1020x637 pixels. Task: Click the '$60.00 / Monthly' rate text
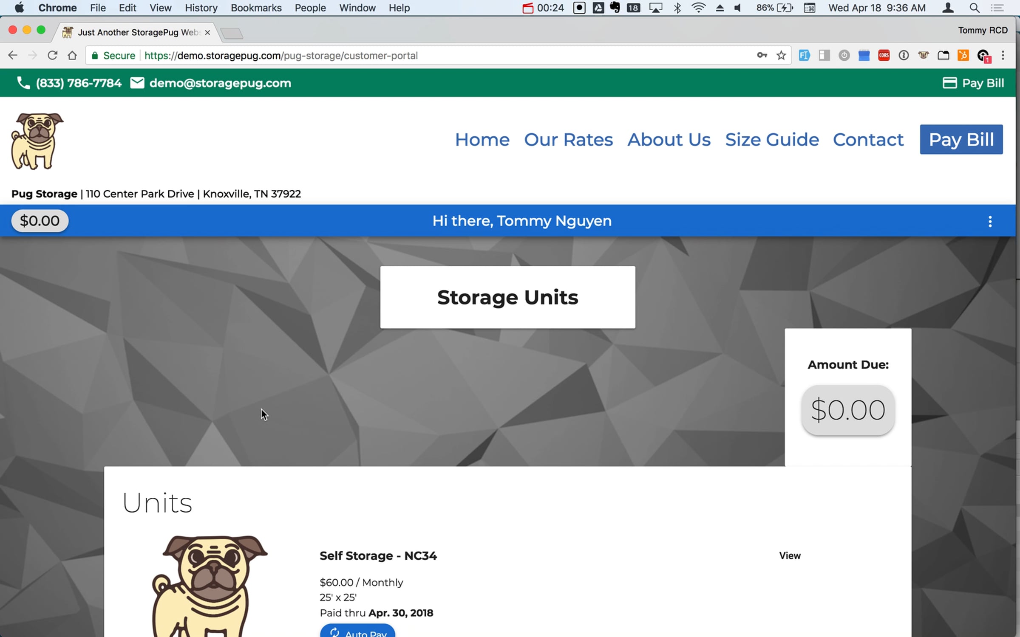click(x=361, y=582)
